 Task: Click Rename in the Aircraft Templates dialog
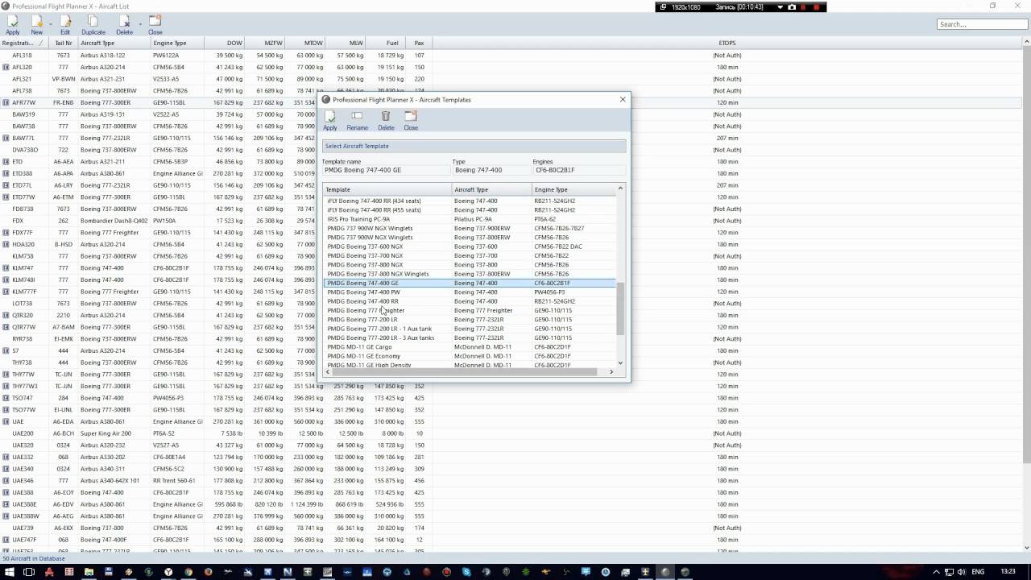357,121
